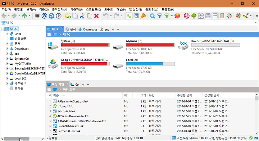Select 휴지통 in the folder tree
Viewport: 259px width, 141px height.
pos(19,88)
